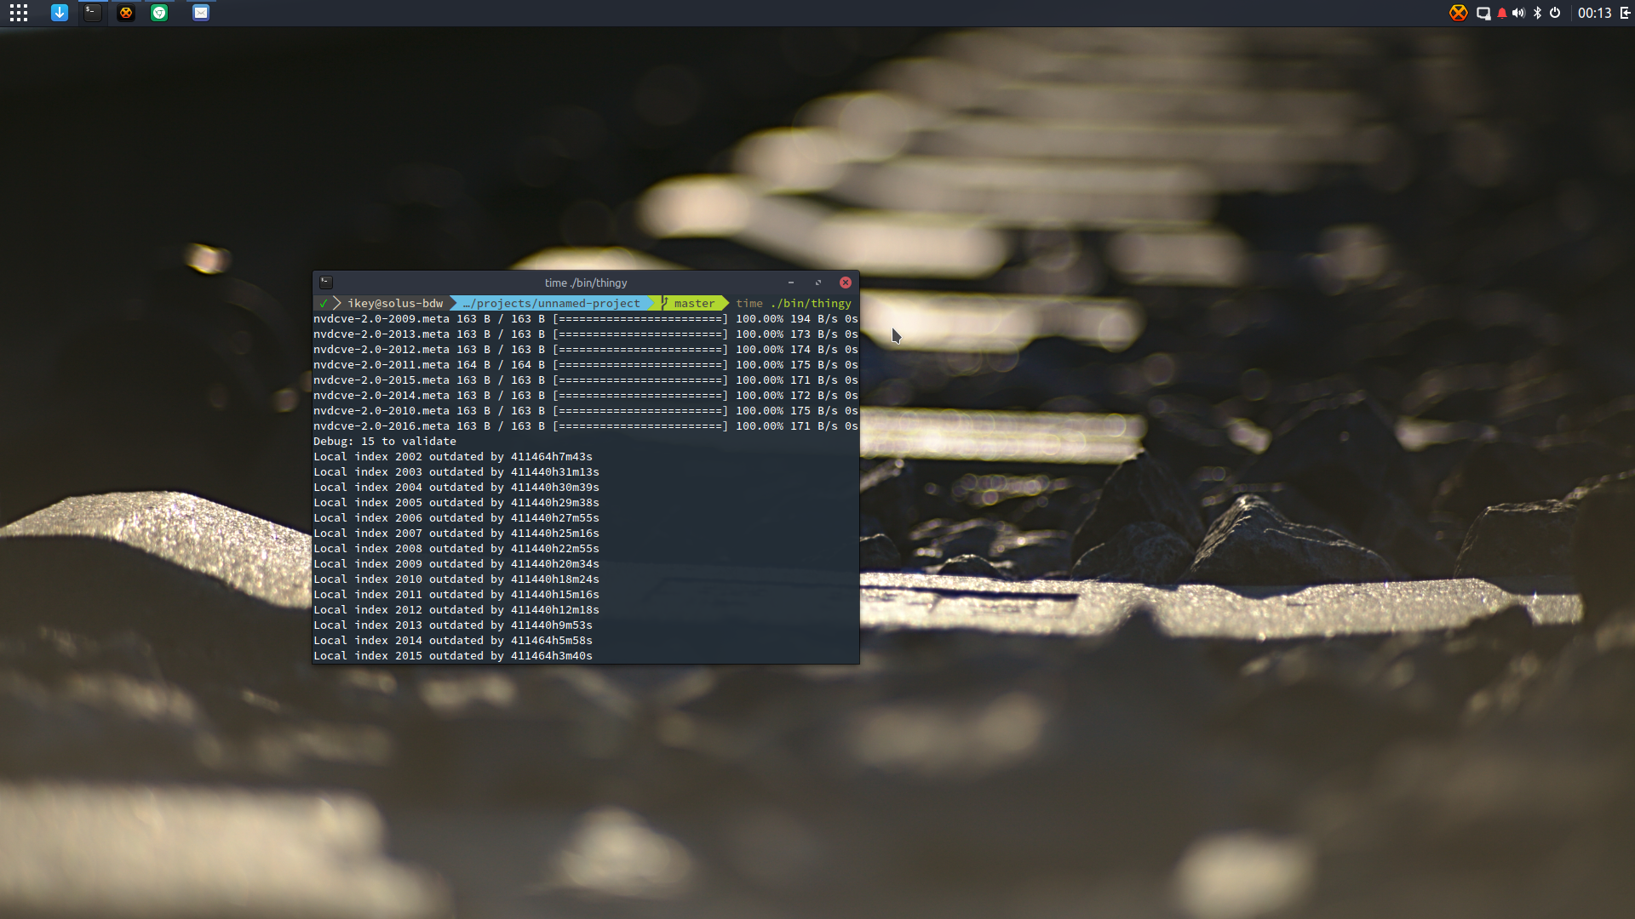Open the Bluetooth indicator

(x=1537, y=13)
